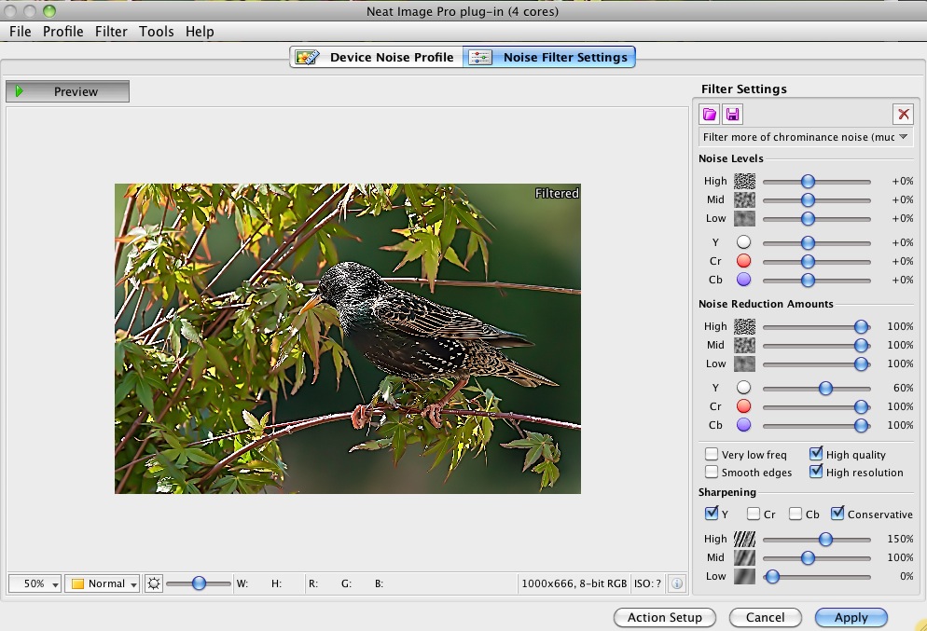Click the Low sharpening texture icon
The image size is (927, 631).
tap(744, 577)
